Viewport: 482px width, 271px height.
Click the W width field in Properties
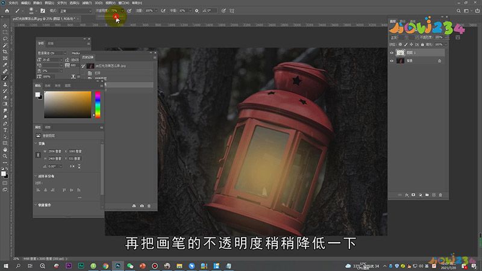pyautogui.click(x=55, y=152)
